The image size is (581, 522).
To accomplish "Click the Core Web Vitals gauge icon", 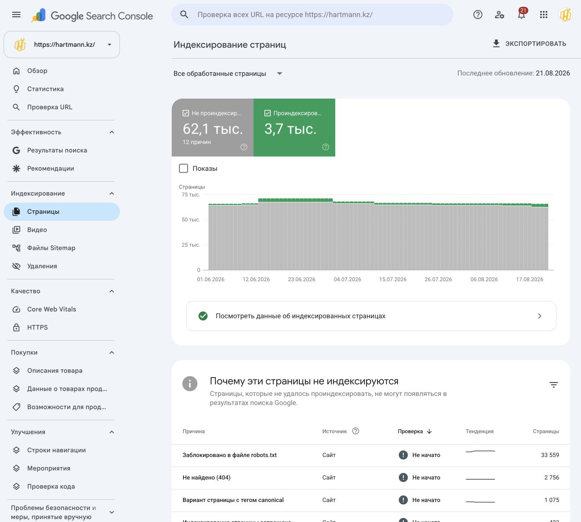I will click(16, 309).
